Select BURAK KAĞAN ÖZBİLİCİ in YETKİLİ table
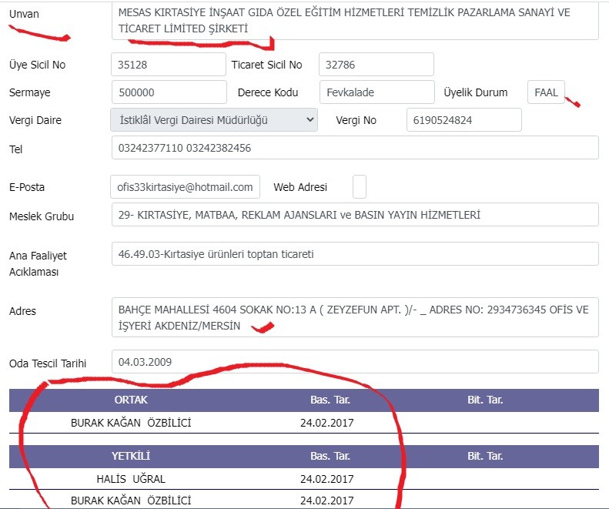This screenshot has width=609, height=509. coord(131,501)
